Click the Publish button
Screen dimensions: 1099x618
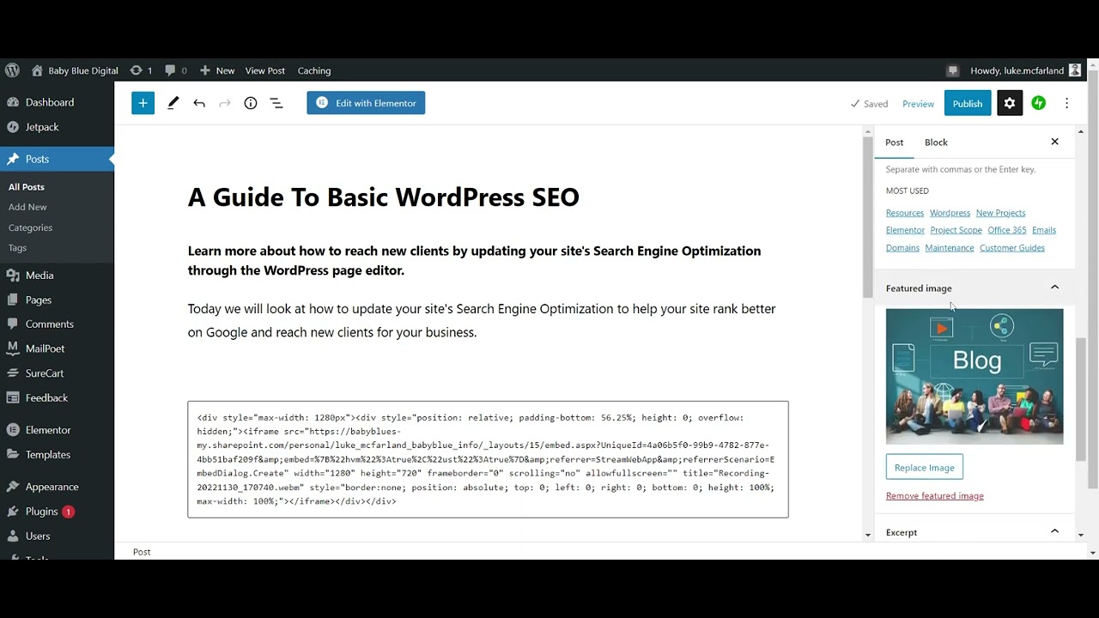[x=968, y=103]
